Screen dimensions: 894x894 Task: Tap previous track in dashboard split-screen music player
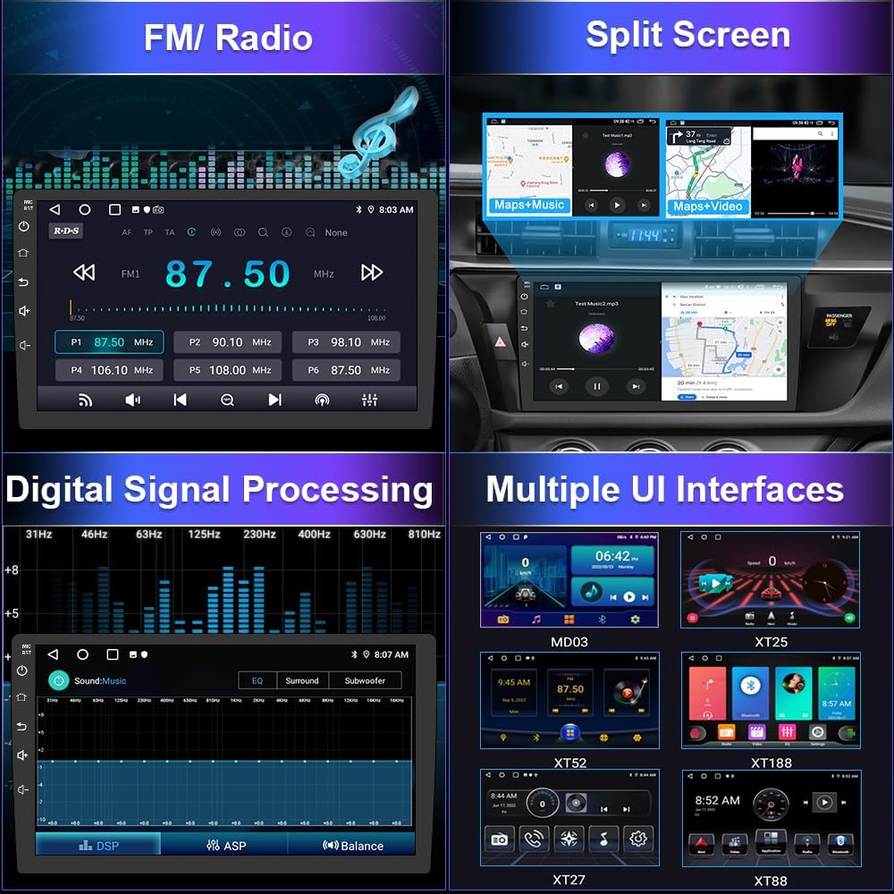click(x=559, y=386)
